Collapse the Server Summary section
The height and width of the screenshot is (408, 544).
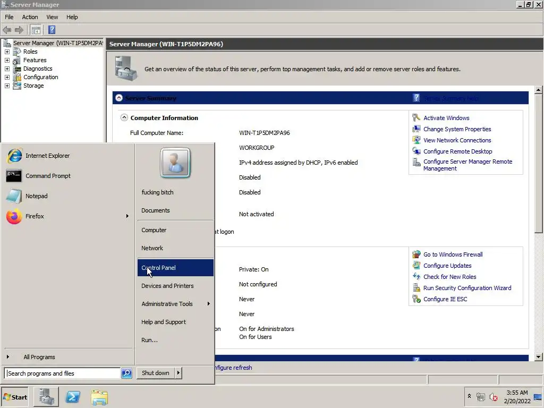tap(118, 98)
